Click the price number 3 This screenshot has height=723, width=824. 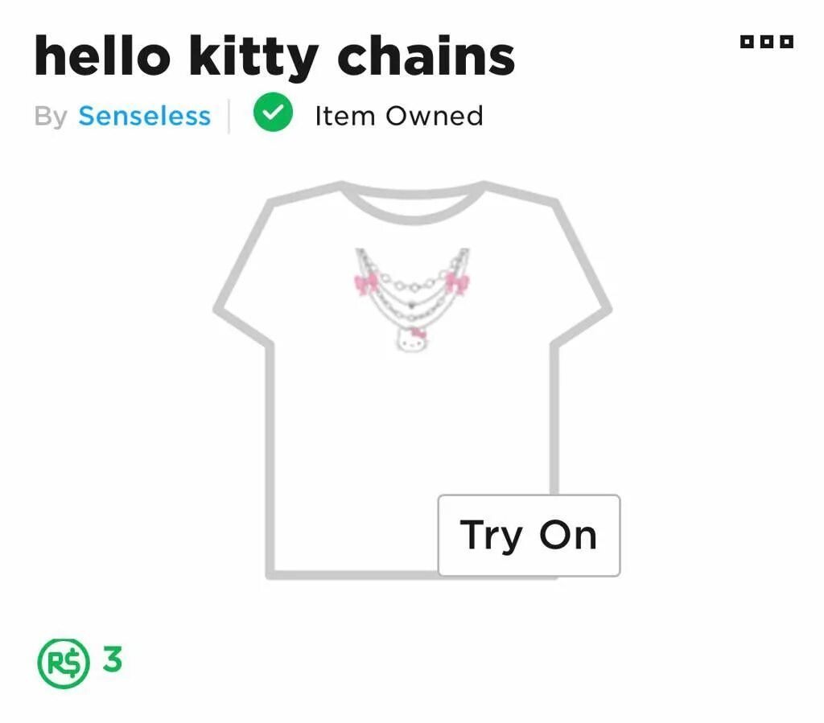(113, 659)
